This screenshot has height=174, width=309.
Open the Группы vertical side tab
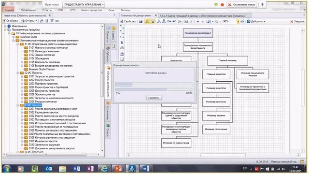[113, 34]
